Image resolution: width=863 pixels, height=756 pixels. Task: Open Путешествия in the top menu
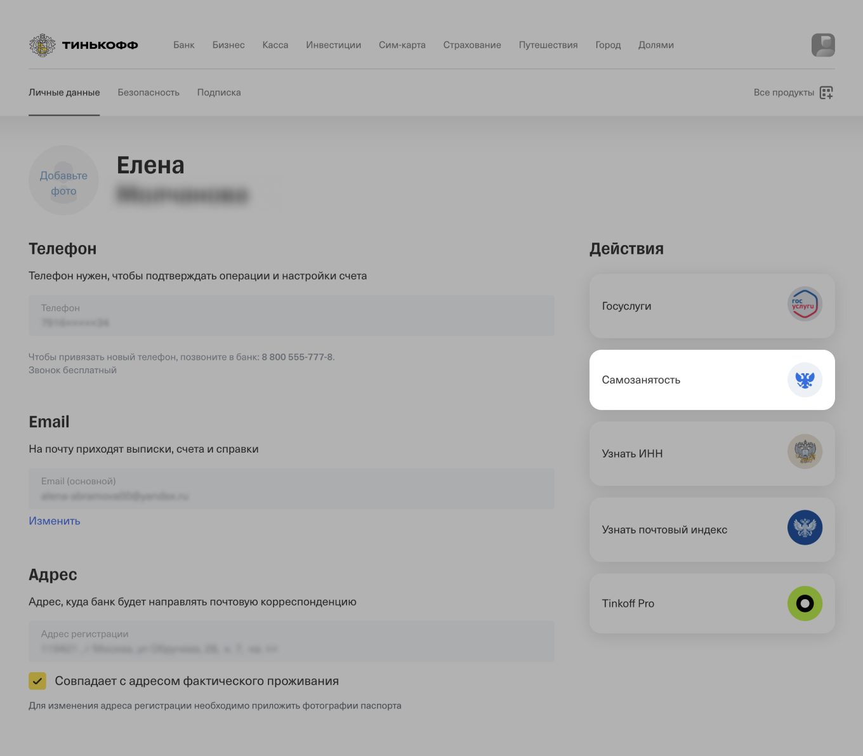click(x=548, y=45)
